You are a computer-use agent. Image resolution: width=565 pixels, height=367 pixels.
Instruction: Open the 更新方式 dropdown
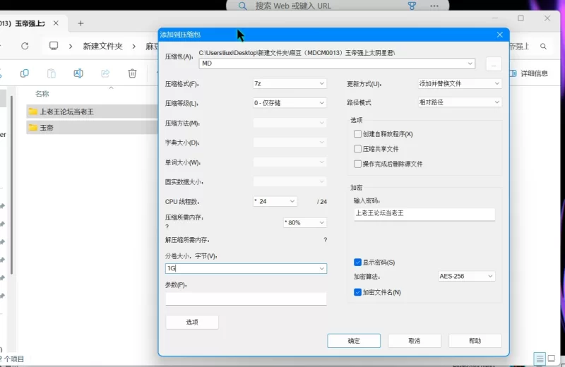click(460, 83)
